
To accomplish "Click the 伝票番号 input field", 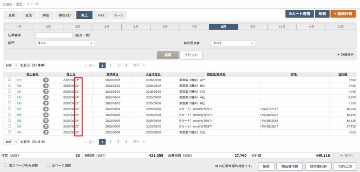I will 54,35.
